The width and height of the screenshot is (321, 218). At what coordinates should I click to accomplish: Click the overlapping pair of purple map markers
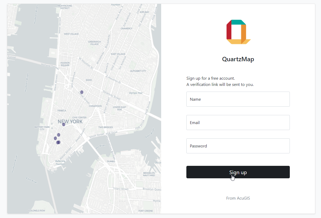(x=58, y=142)
